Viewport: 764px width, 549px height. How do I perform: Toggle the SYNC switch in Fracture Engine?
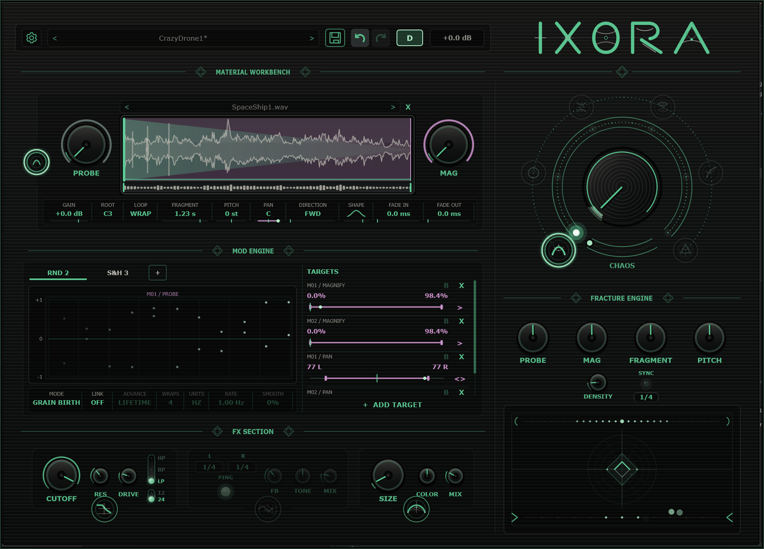(646, 384)
